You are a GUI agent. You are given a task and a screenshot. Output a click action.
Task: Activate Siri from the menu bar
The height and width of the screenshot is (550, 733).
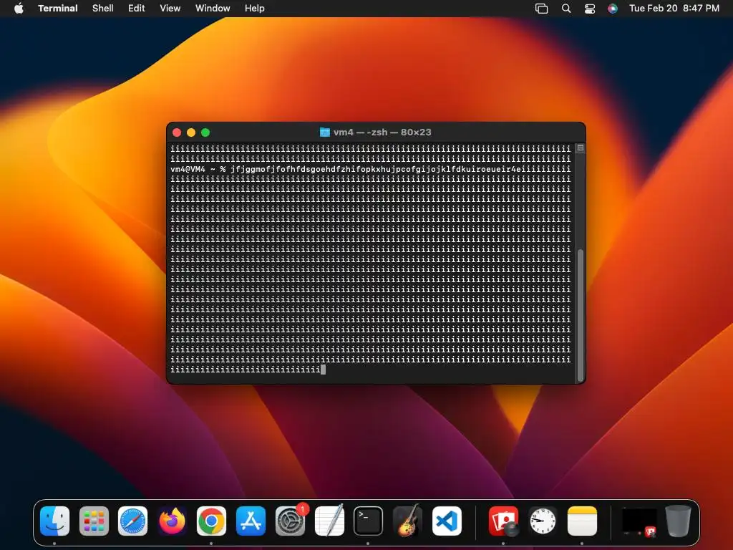point(613,9)
